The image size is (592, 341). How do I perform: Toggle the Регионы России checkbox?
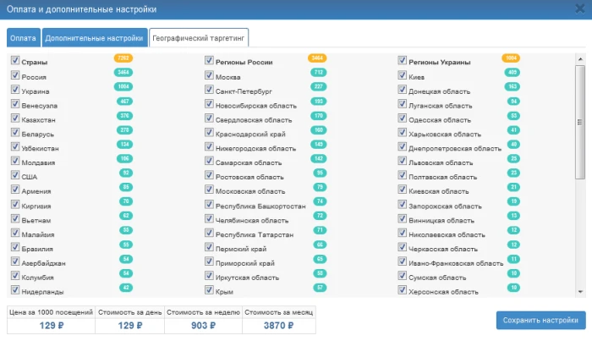pyautogui.click(x=209, y=61)
